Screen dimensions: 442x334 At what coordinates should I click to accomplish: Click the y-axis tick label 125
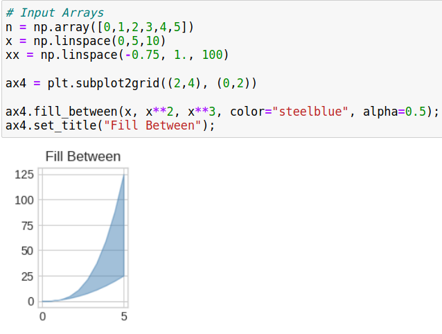pos(24,175)
